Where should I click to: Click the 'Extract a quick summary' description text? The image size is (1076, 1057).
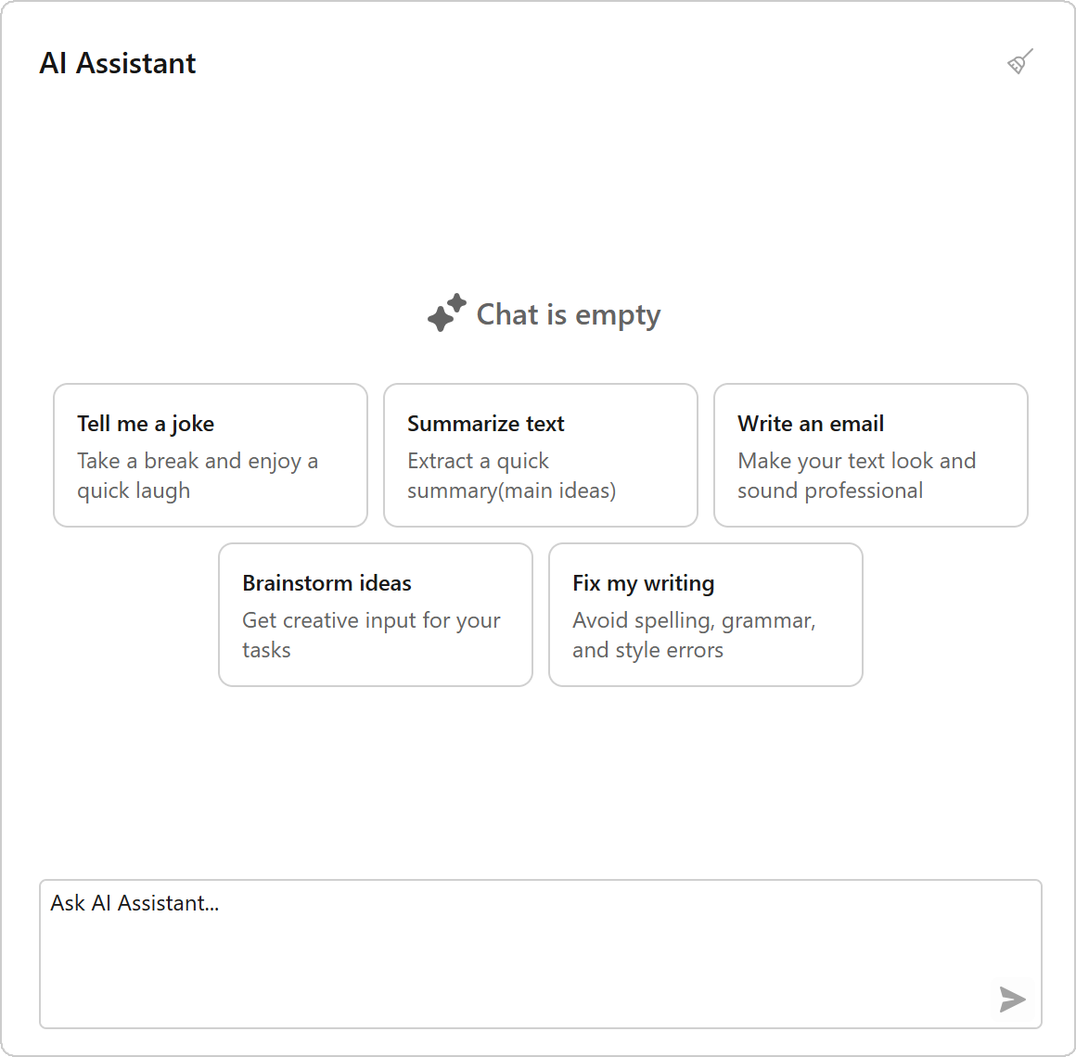click(x=511, y=476)
